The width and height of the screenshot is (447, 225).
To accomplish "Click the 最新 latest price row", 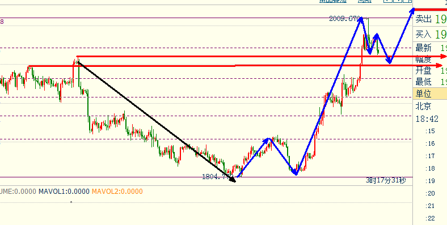I will click(431, 47).
